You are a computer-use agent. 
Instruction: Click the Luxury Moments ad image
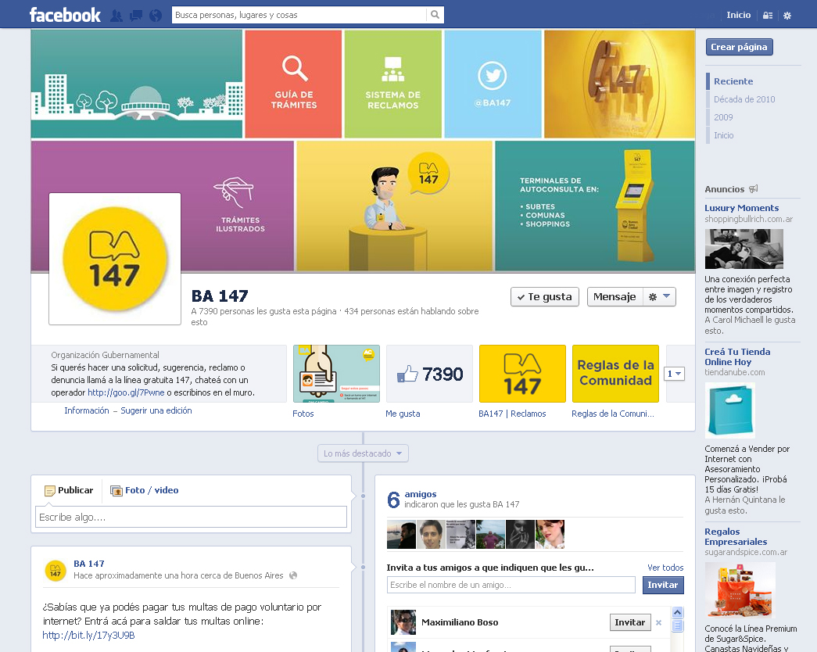[x=744, y=249]
